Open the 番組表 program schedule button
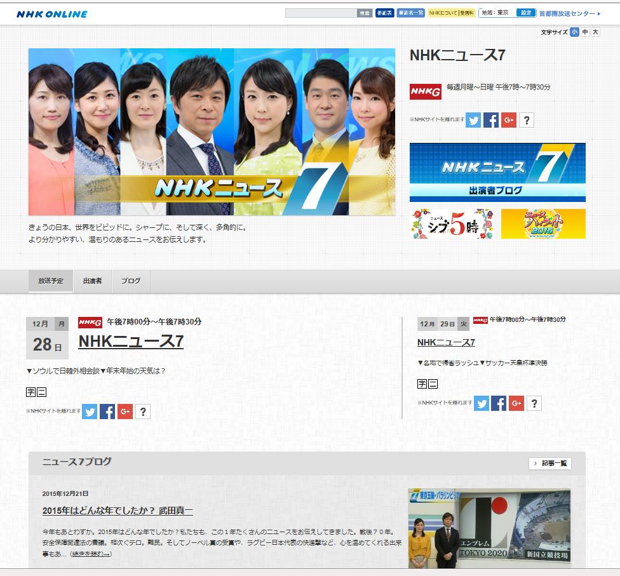 tap(384, 13)
